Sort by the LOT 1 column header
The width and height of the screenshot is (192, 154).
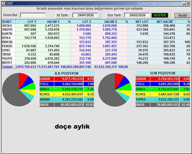pos(26,22)
